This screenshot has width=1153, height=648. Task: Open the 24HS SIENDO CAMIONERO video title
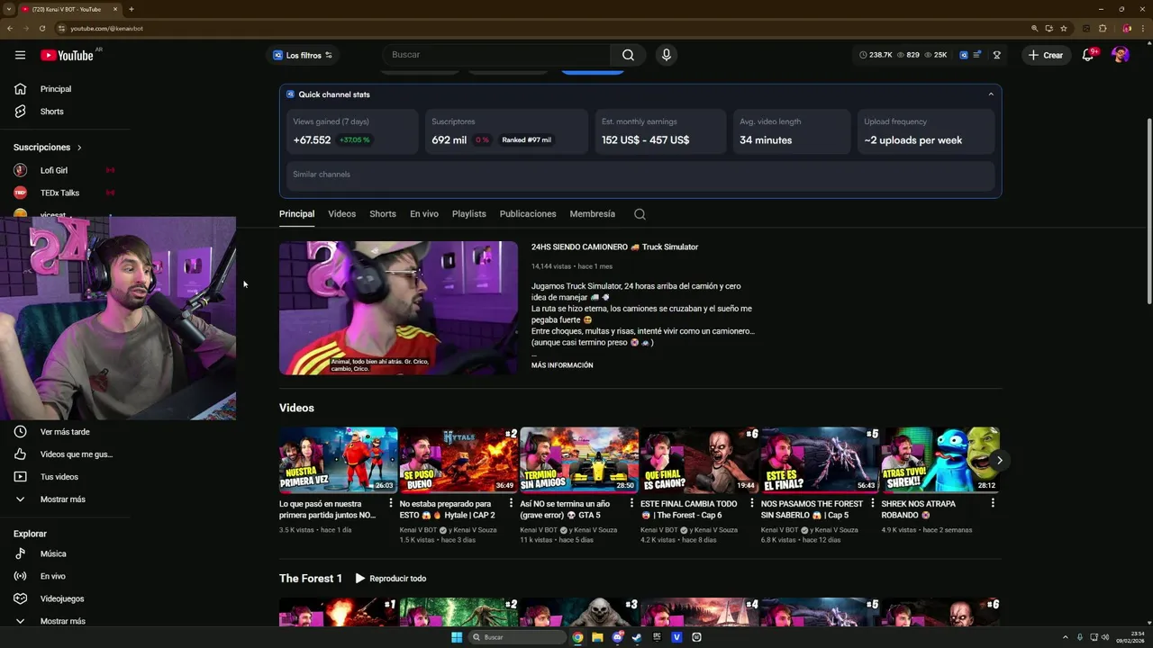tap(614, 247)
